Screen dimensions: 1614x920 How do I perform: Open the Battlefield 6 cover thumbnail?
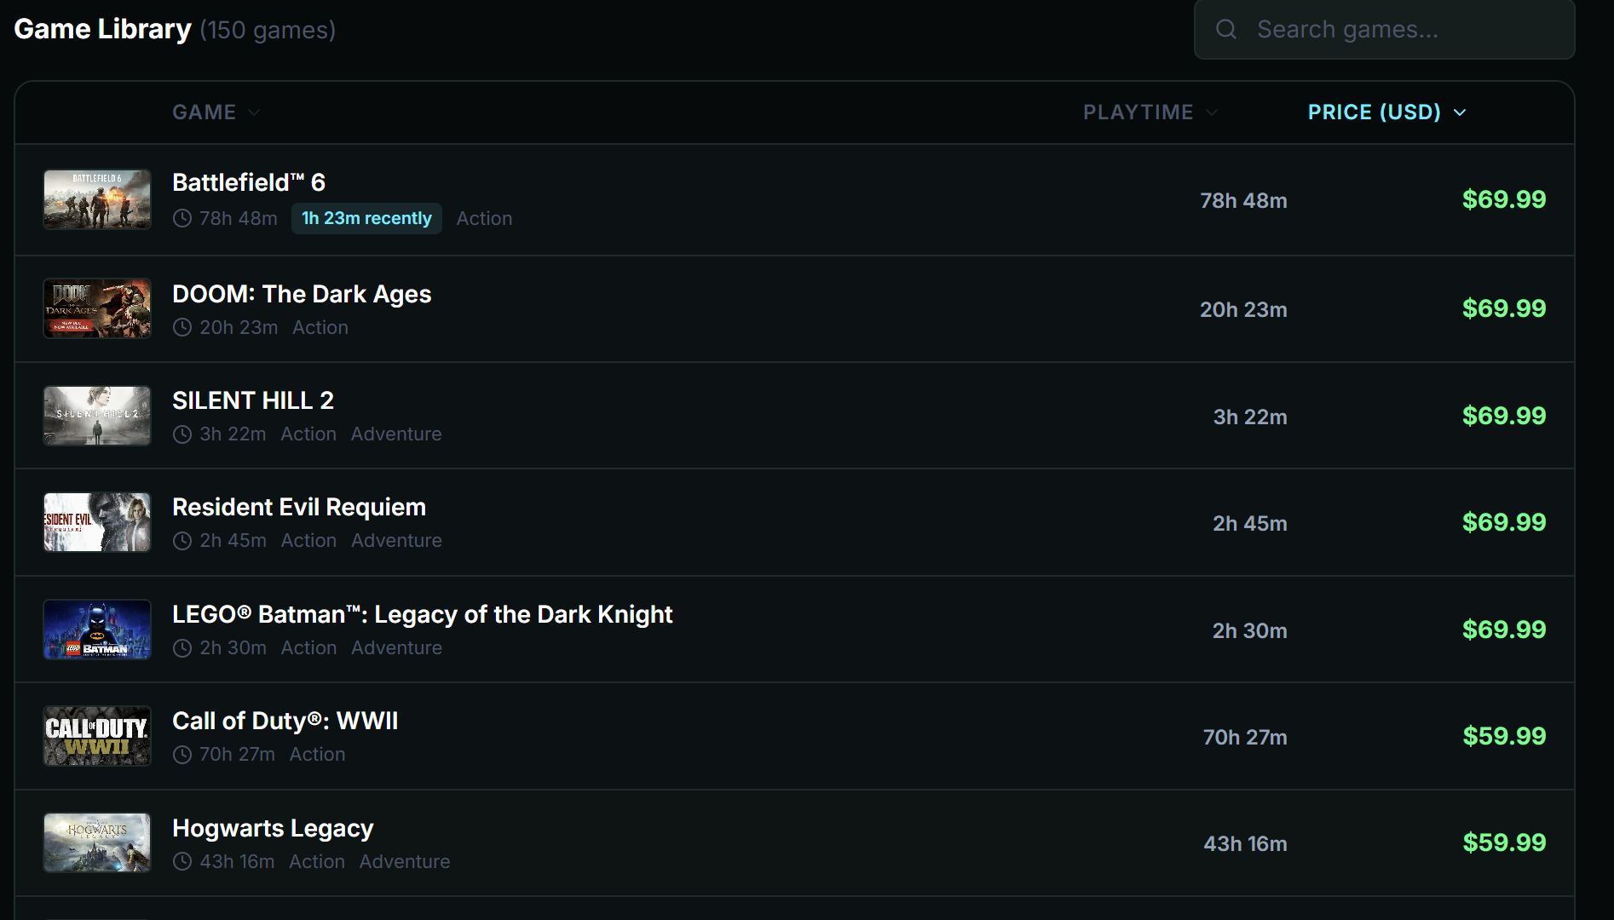[97, 199]
